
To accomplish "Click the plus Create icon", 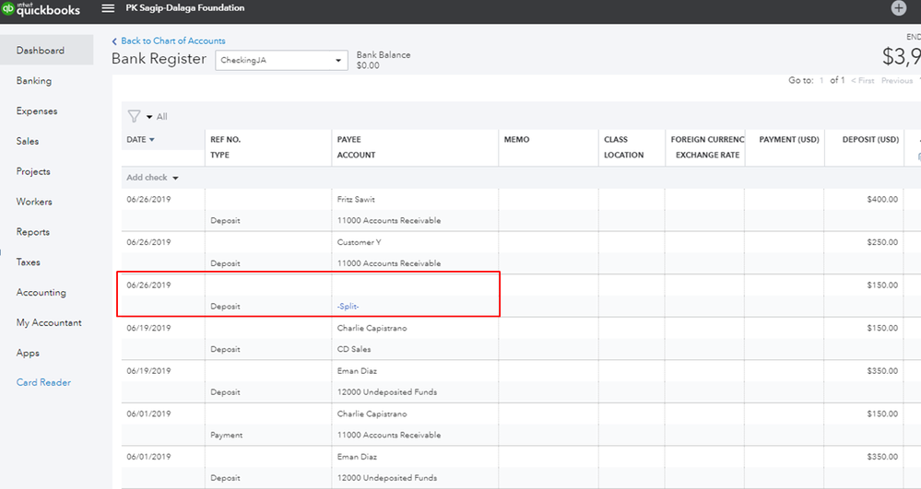I will coord(899,8).
